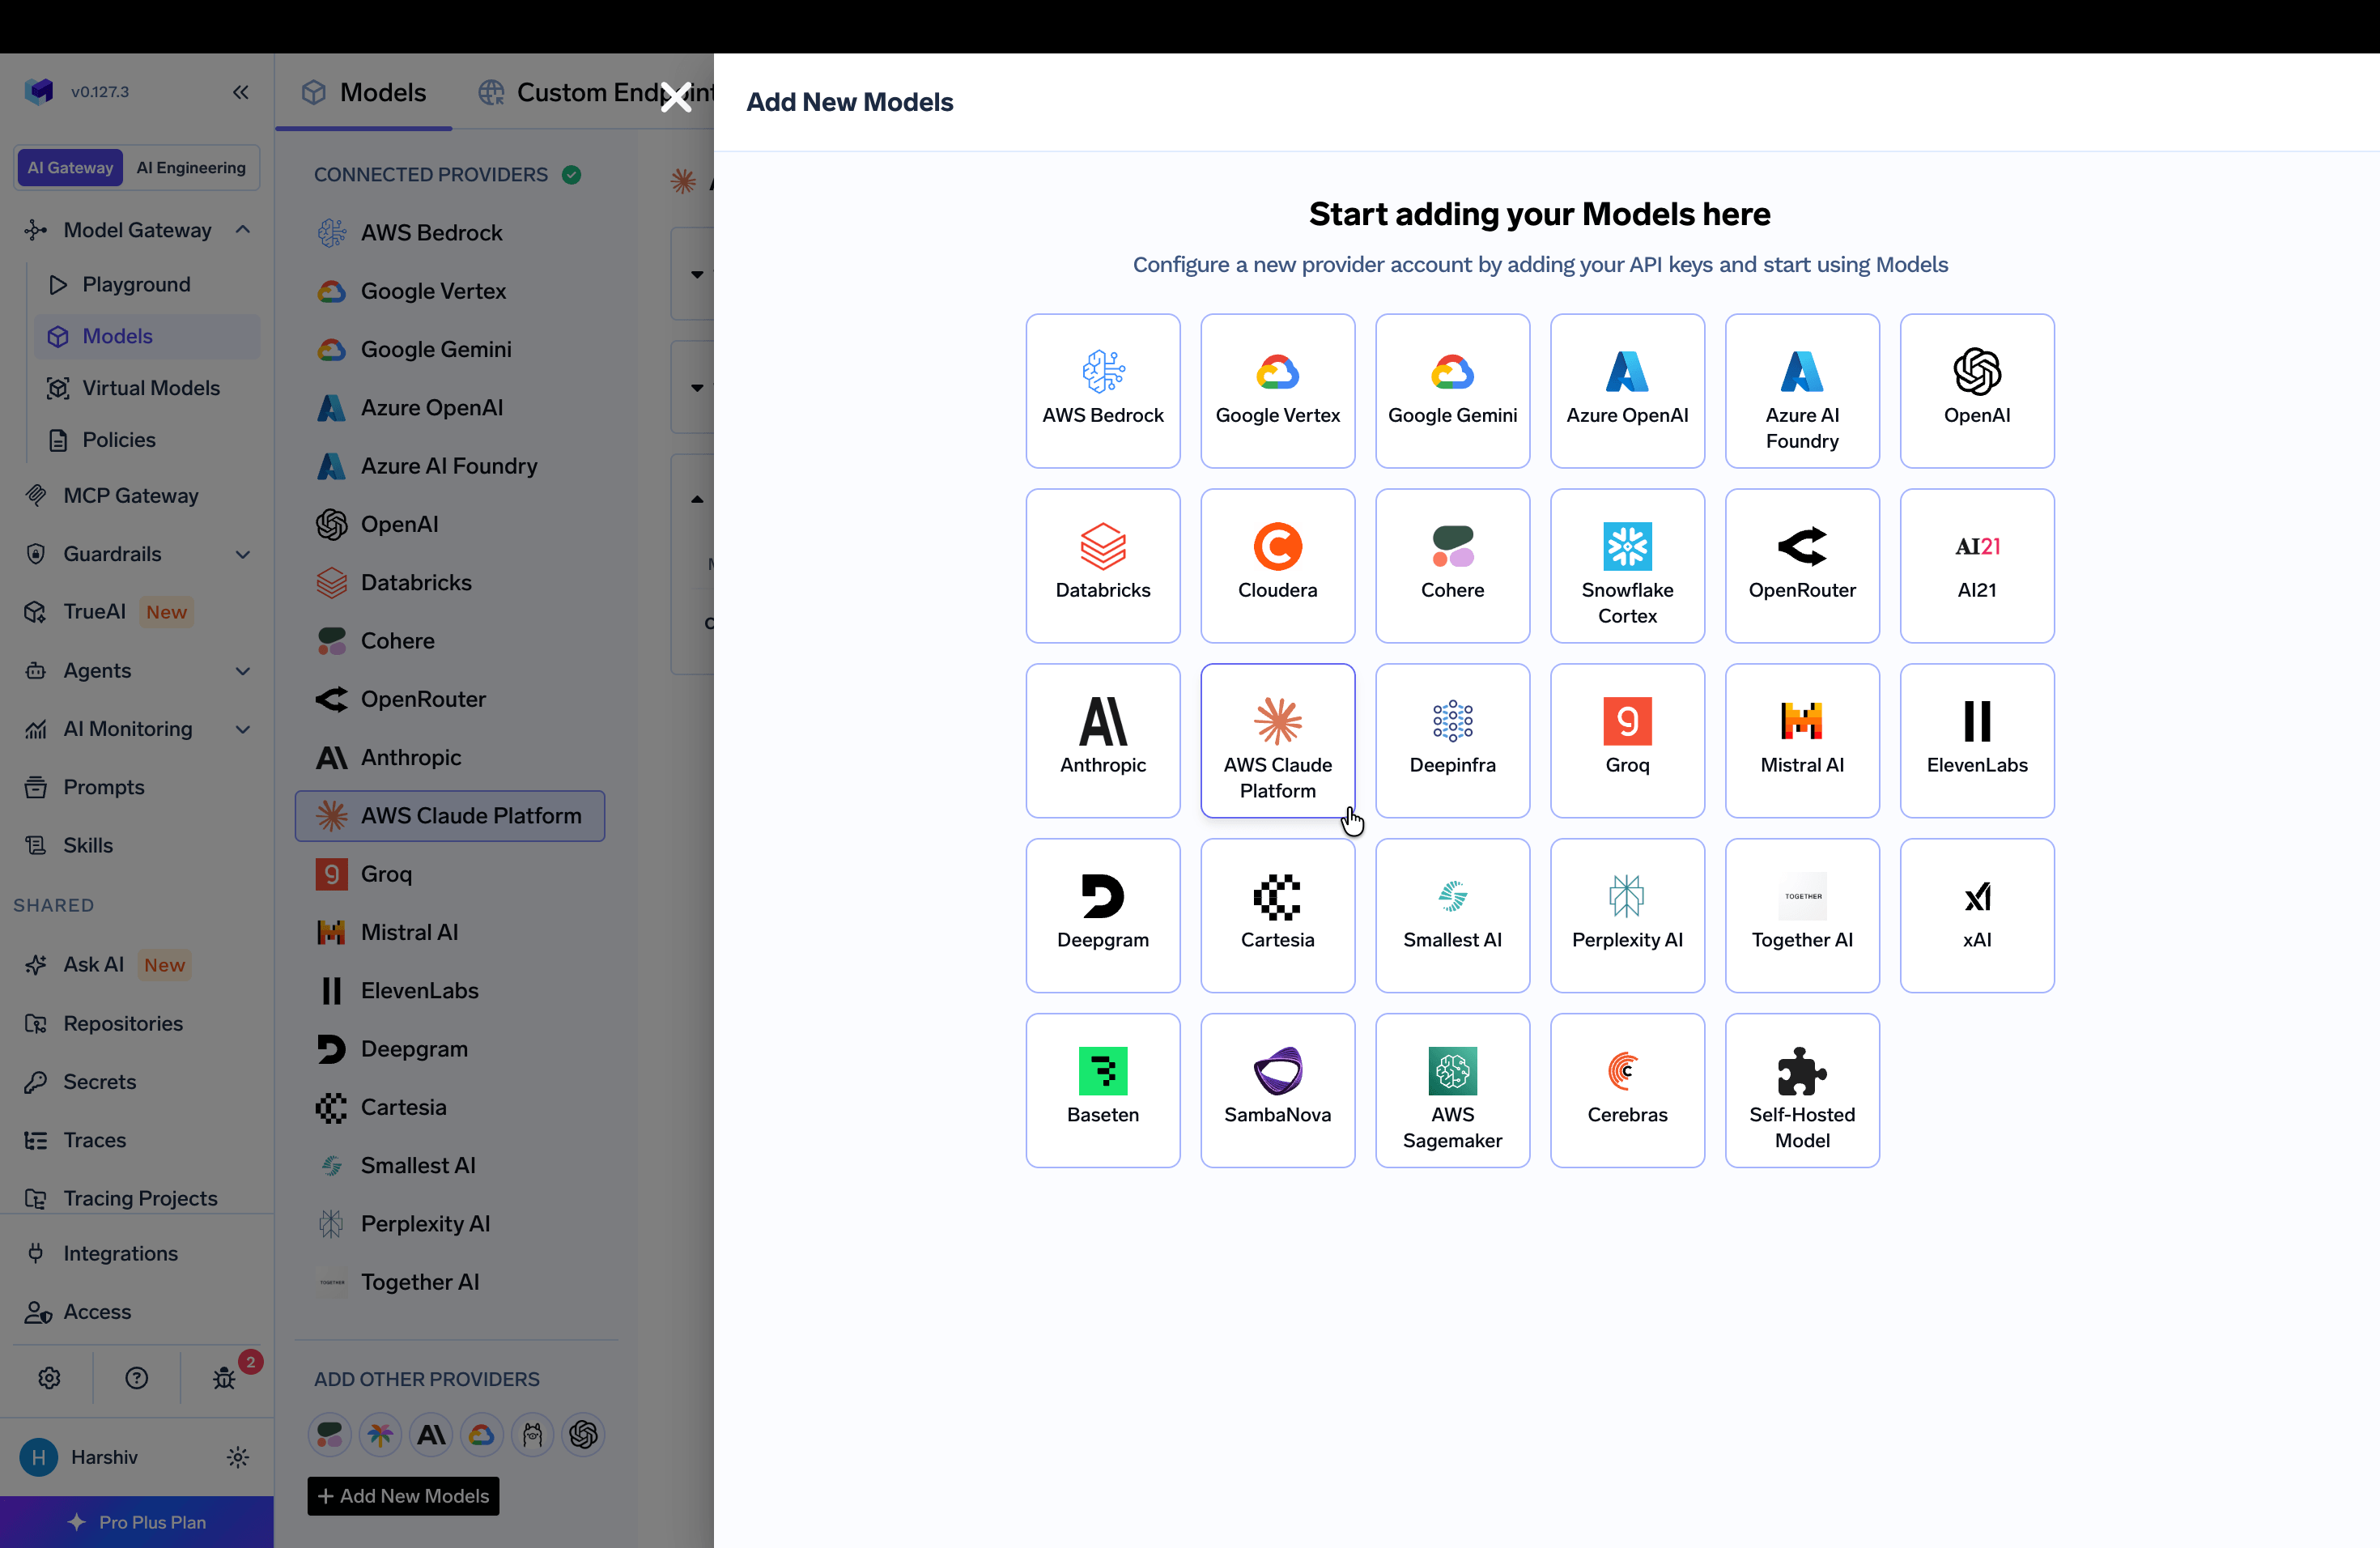Image resolution: width=2380 pixels, height=1548 pixels.
Task: Open help question mark icon
Action: (x=137, y=1379)
